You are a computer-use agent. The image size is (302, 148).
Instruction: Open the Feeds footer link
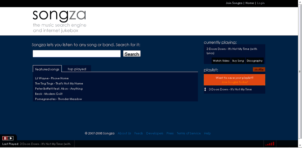coord(139,133)
